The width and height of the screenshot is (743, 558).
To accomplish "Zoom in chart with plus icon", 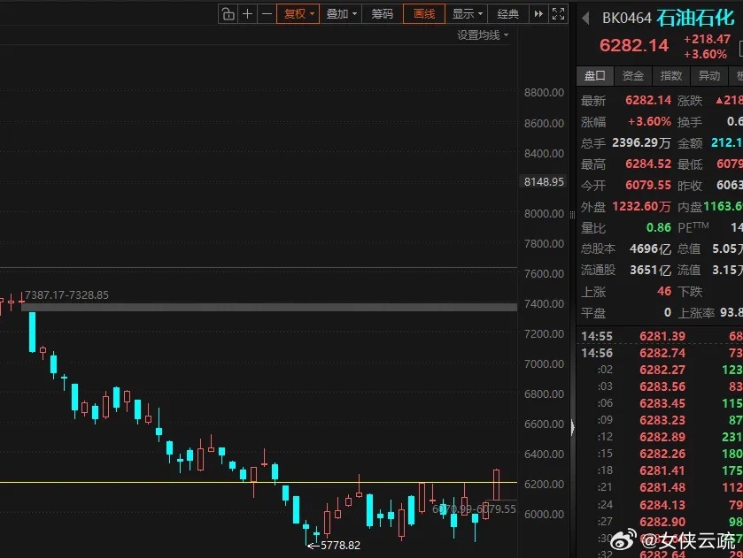I will pyautogui.click(x=247, y=14).
